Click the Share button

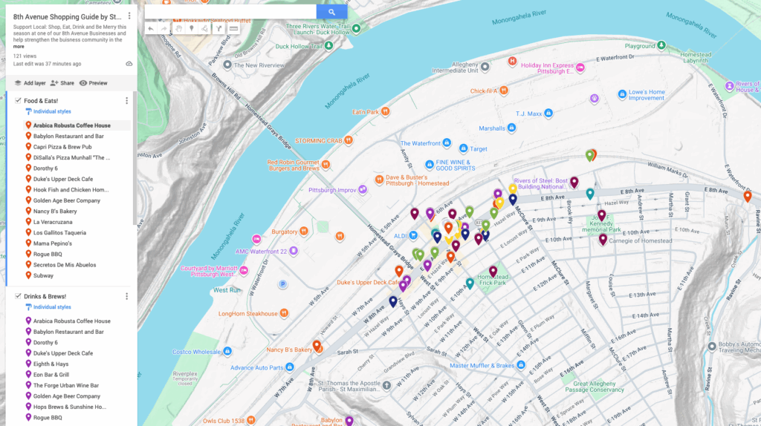point(62,83)
